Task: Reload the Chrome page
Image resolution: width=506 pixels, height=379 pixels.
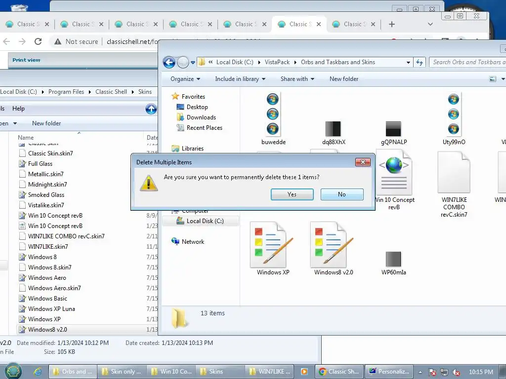Action: (x=38, y=41)
